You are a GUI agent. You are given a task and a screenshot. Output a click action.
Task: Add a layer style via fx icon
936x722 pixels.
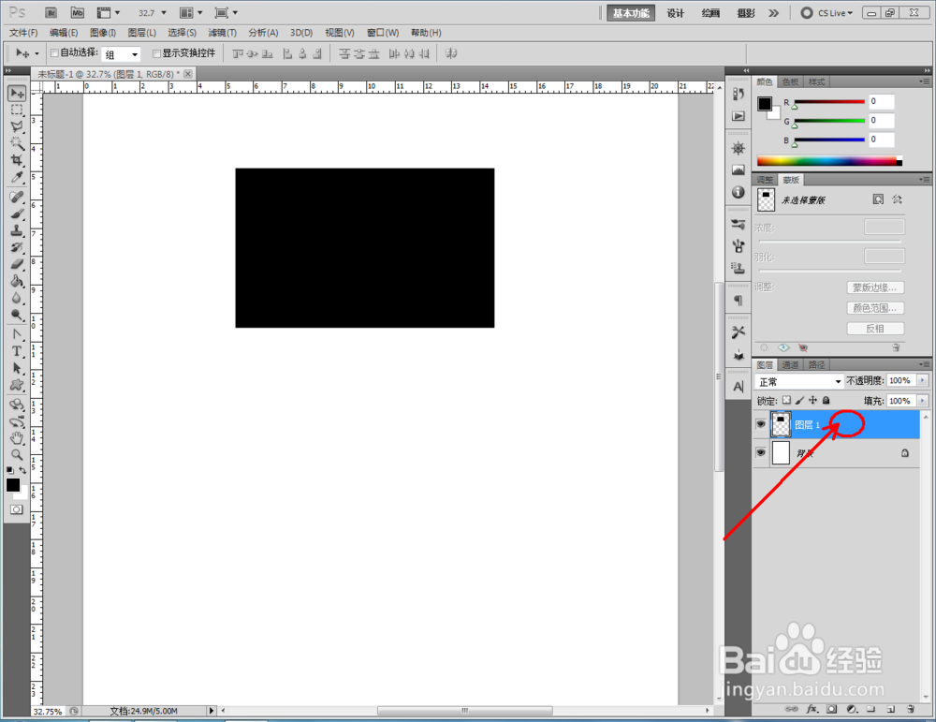click(812, 709)
